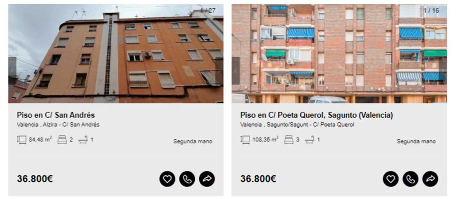Image resolution: width=459 pixels, height=199 pixels.
Task: Click the bathtub icon on Poeta Querol listing
Action: 309,140
